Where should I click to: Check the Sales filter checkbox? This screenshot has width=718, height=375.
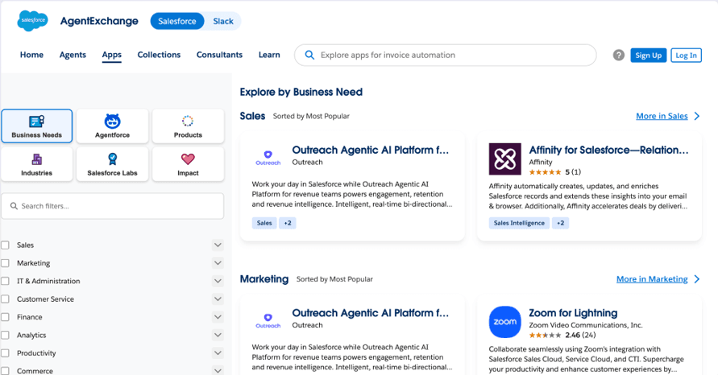click(5, 245)
